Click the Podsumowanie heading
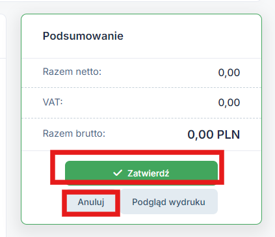This screenshot has width=275, height=237. click(x=83, y=36)
